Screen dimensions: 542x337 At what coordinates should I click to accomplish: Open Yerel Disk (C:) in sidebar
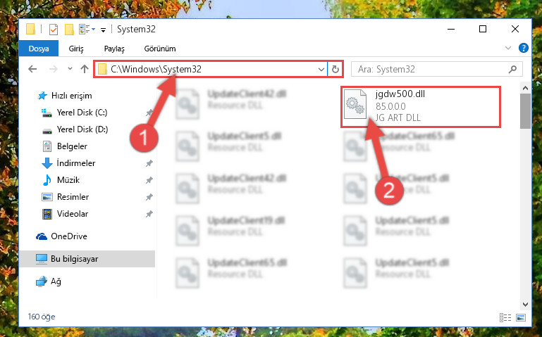click(x=82, y=113)
